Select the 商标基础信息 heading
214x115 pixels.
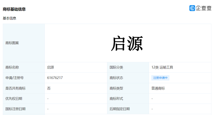pos(14,9)
